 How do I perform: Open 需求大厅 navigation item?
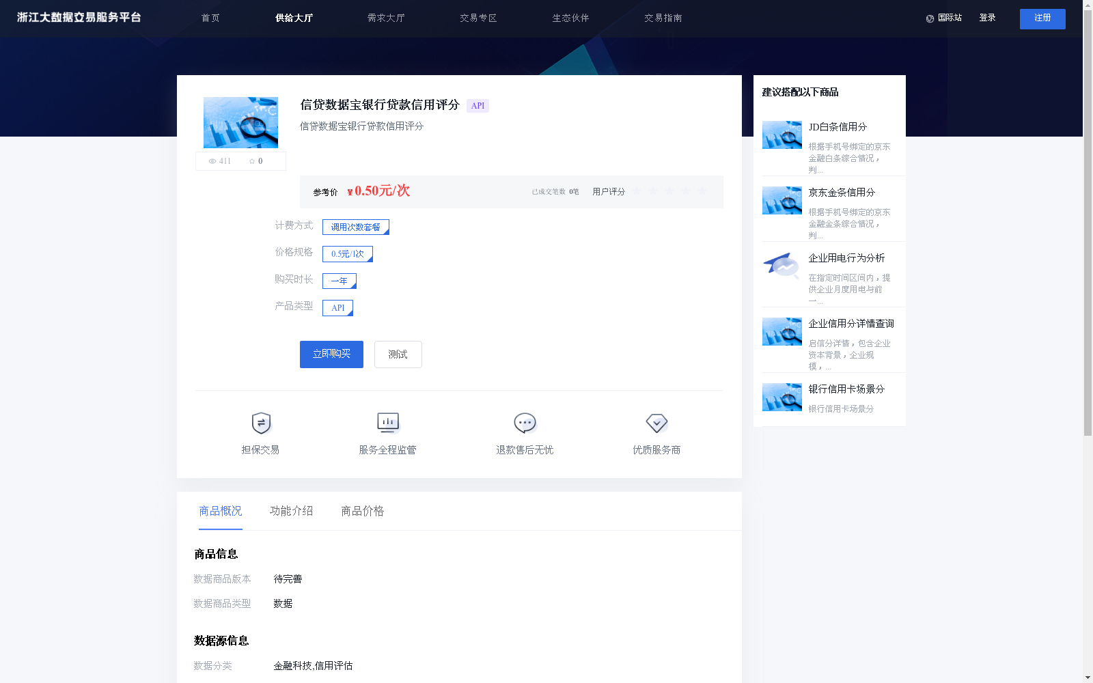tap(386, 18)
